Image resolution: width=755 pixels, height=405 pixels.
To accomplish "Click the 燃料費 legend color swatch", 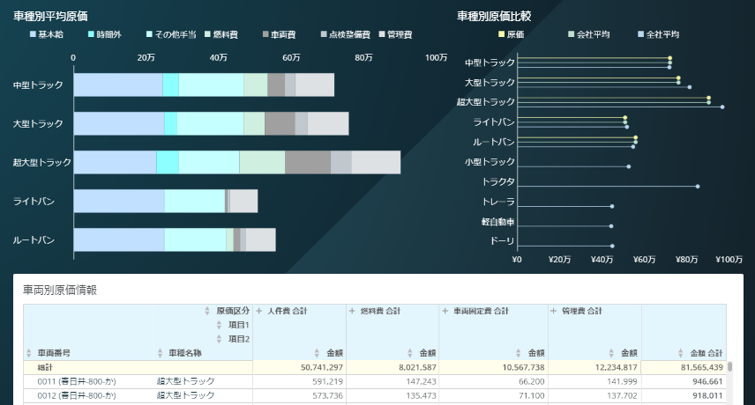I will point(206,34).
